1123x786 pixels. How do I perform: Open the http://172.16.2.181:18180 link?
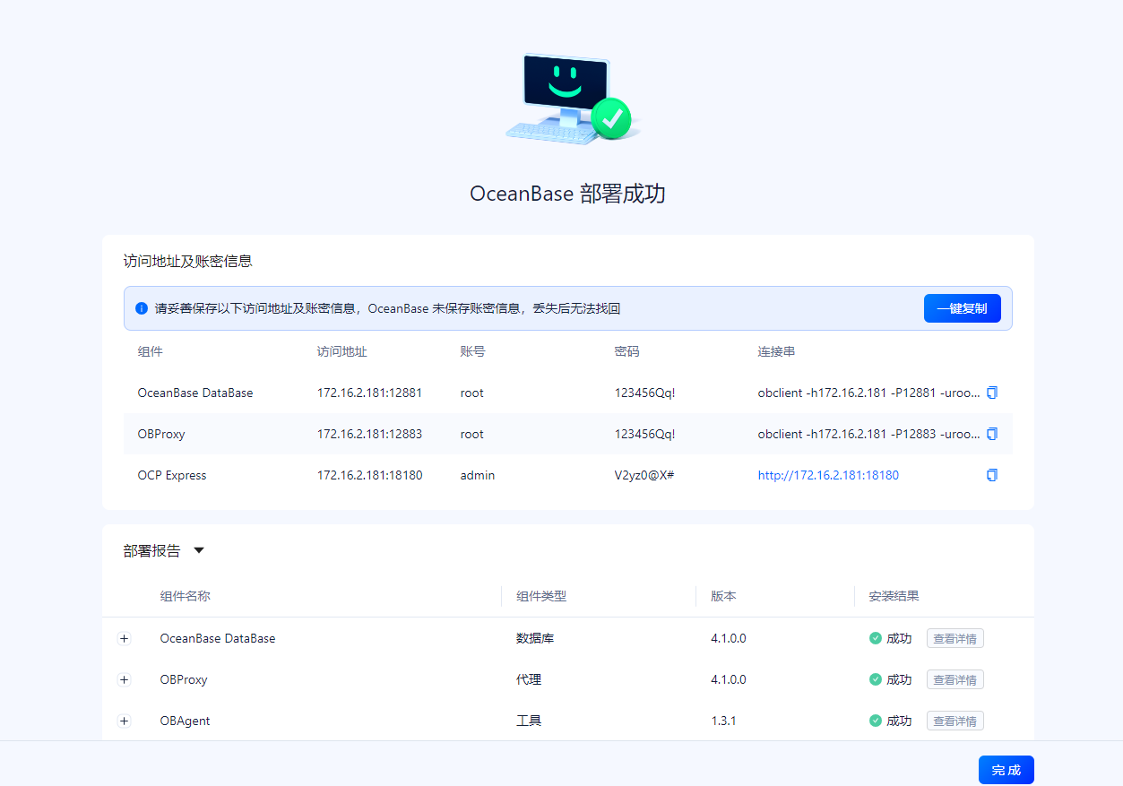(828, 475)
